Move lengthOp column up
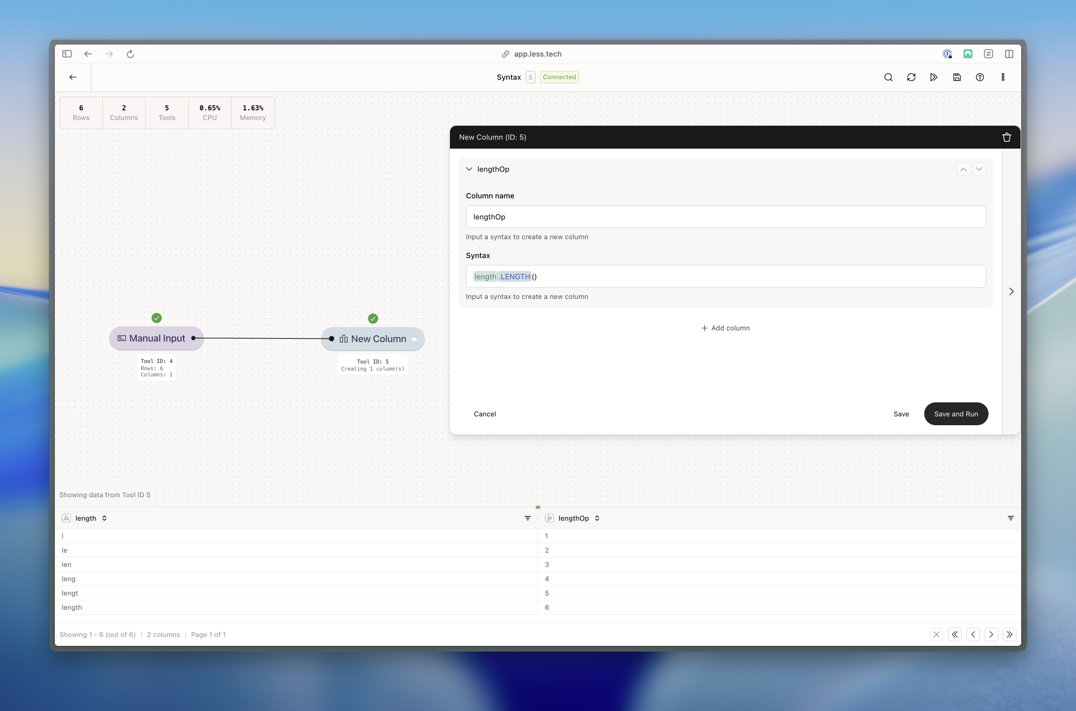Screen dimensions: 1076x711 pyautogui.click(x=963, y=169)
